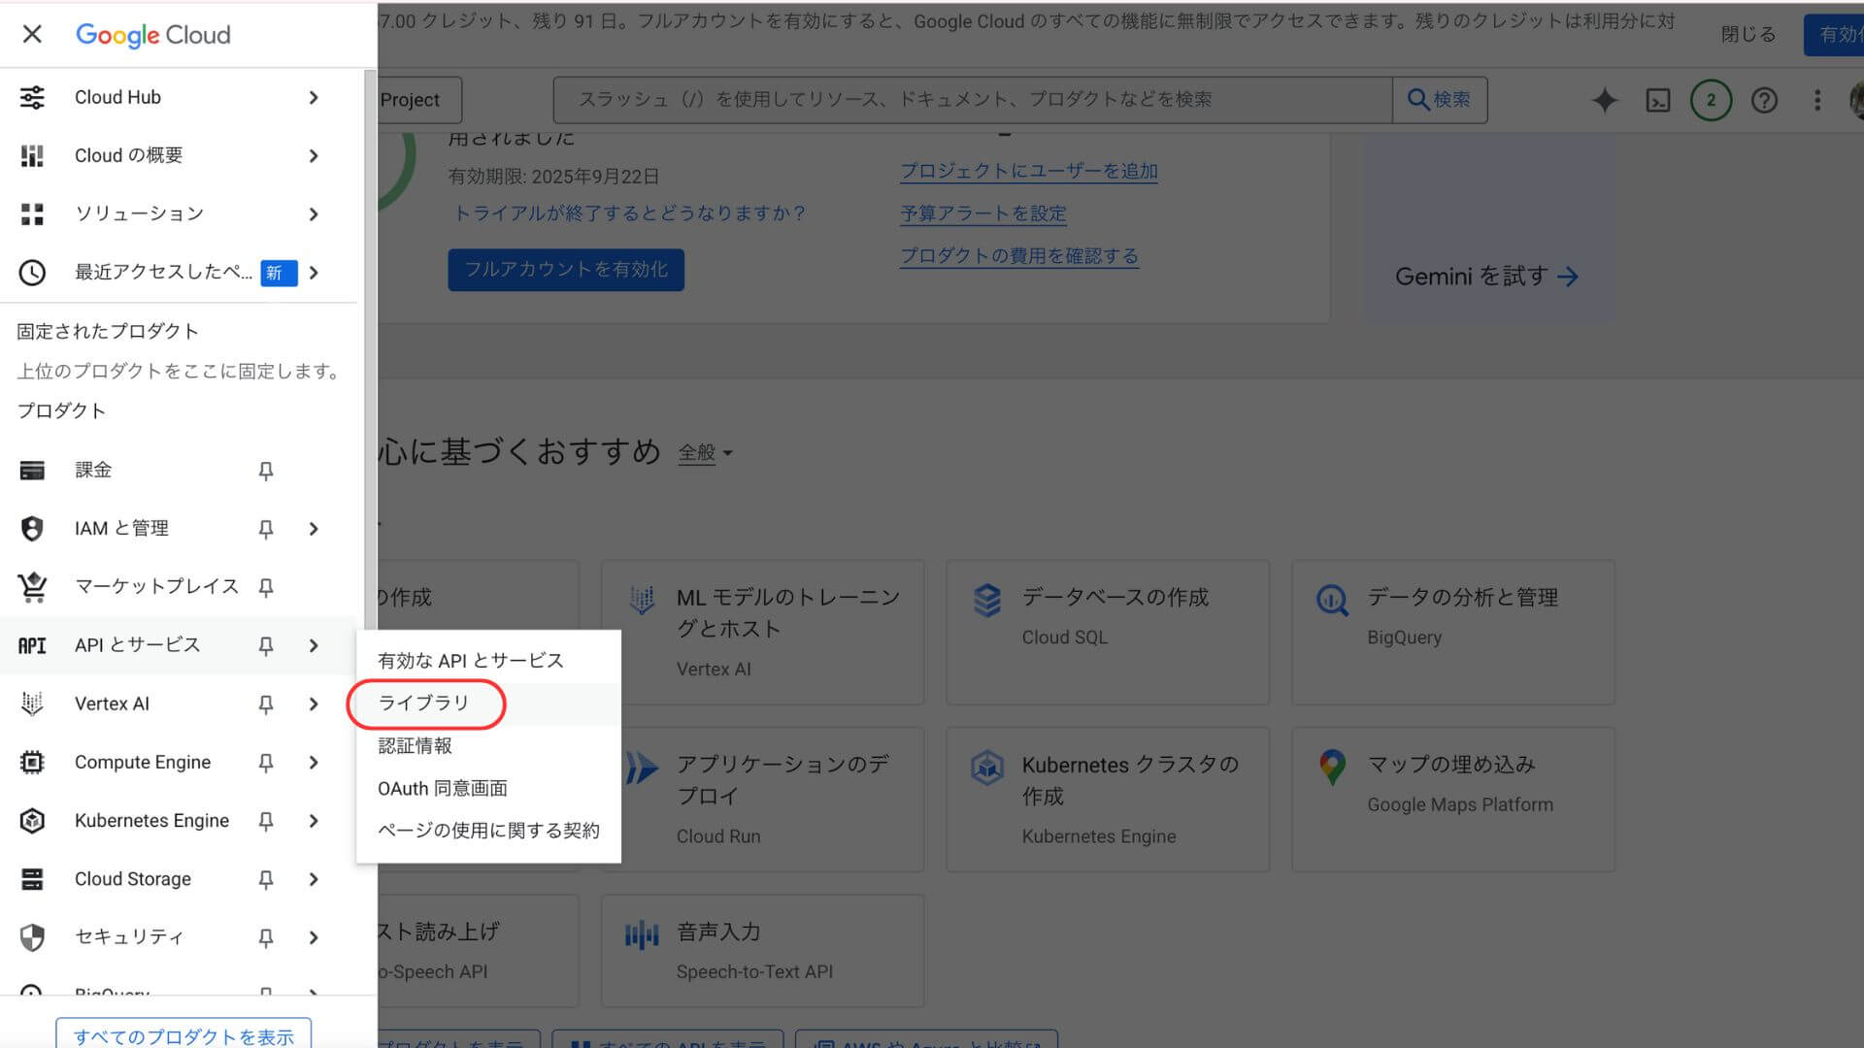Image resolution: width=1864 pixels, height=1048 pixels.
Task: Expand IAM と管理 submenu chevron
Action: coord(314,529)
